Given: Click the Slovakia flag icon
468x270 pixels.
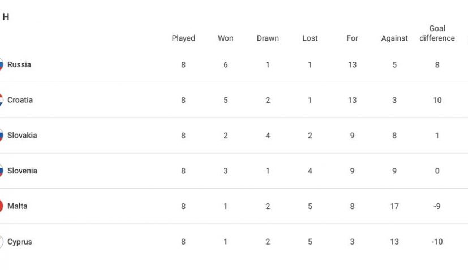Looking at the screenshot, I should click(x=1, y=136).
